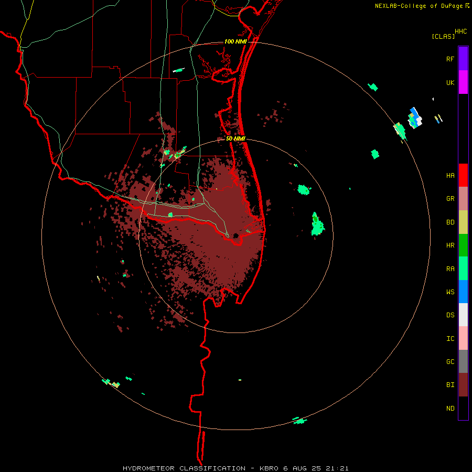The height and width of the screenshot is (472, 472).
Task: Click the UK magenta legend swatch
Action: 463,82
